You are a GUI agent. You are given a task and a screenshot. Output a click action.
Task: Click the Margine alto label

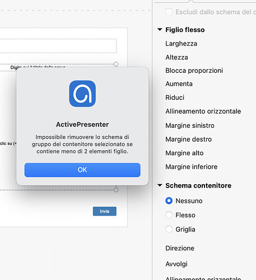point(184,153)
